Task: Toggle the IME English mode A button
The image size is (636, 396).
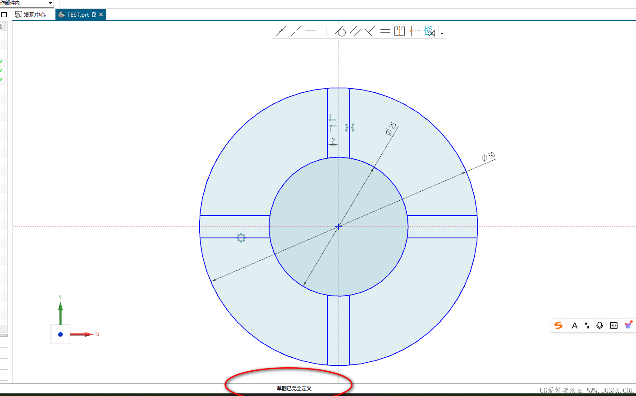Action: 575,325
